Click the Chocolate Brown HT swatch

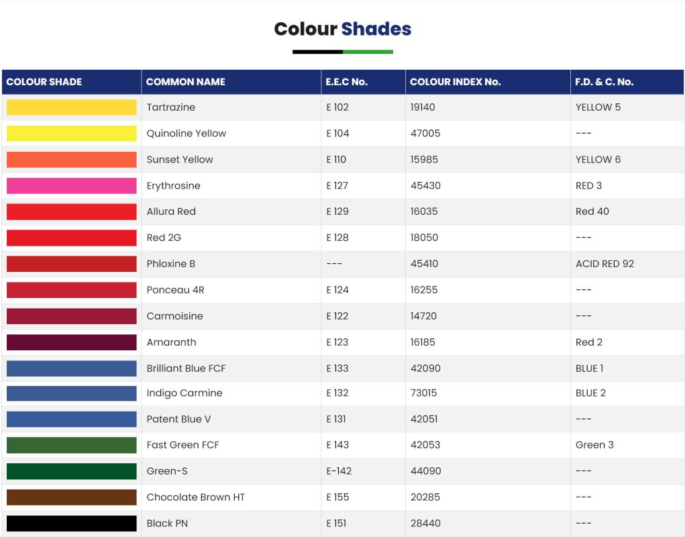click(71, 497)
